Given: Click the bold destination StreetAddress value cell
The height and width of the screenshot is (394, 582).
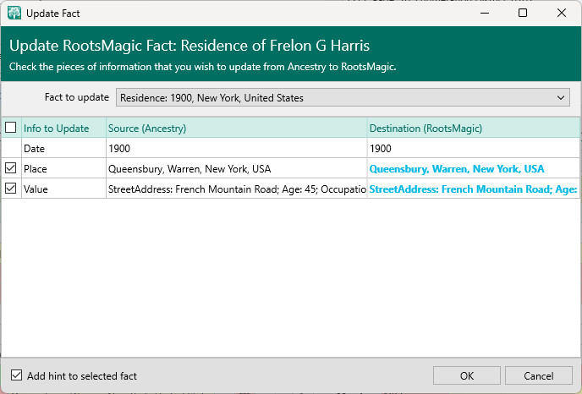Looking at the screenshot, I should click(473, 189).
